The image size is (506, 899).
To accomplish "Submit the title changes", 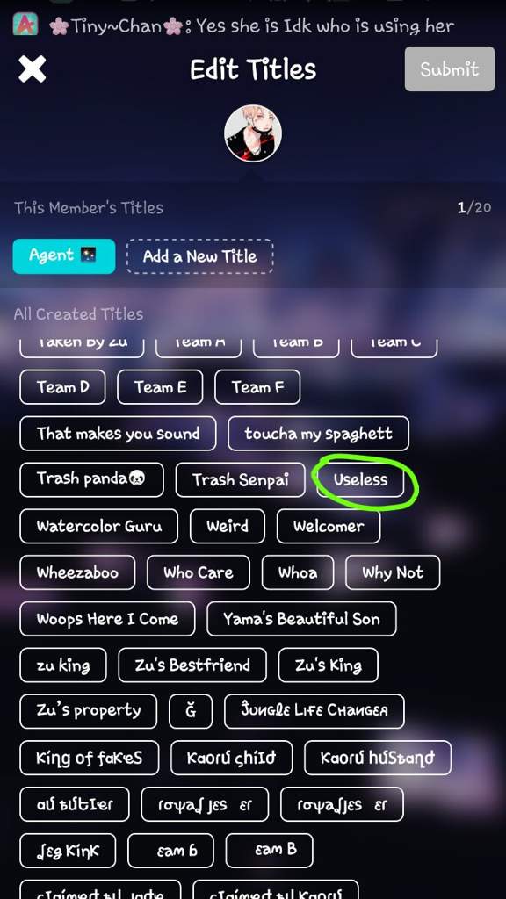I will [x=449, y=68].
